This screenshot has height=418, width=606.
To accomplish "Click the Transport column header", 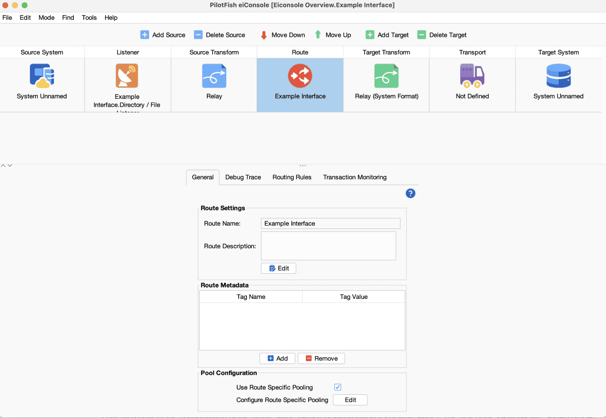I will click(x=472, y=52).
